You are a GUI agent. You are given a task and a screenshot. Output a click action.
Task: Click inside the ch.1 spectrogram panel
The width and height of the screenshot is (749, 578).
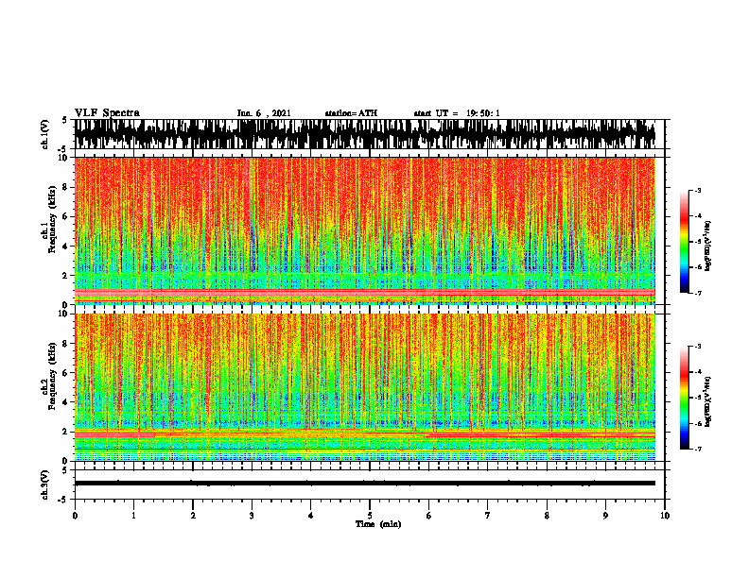(x=365, y=230)
